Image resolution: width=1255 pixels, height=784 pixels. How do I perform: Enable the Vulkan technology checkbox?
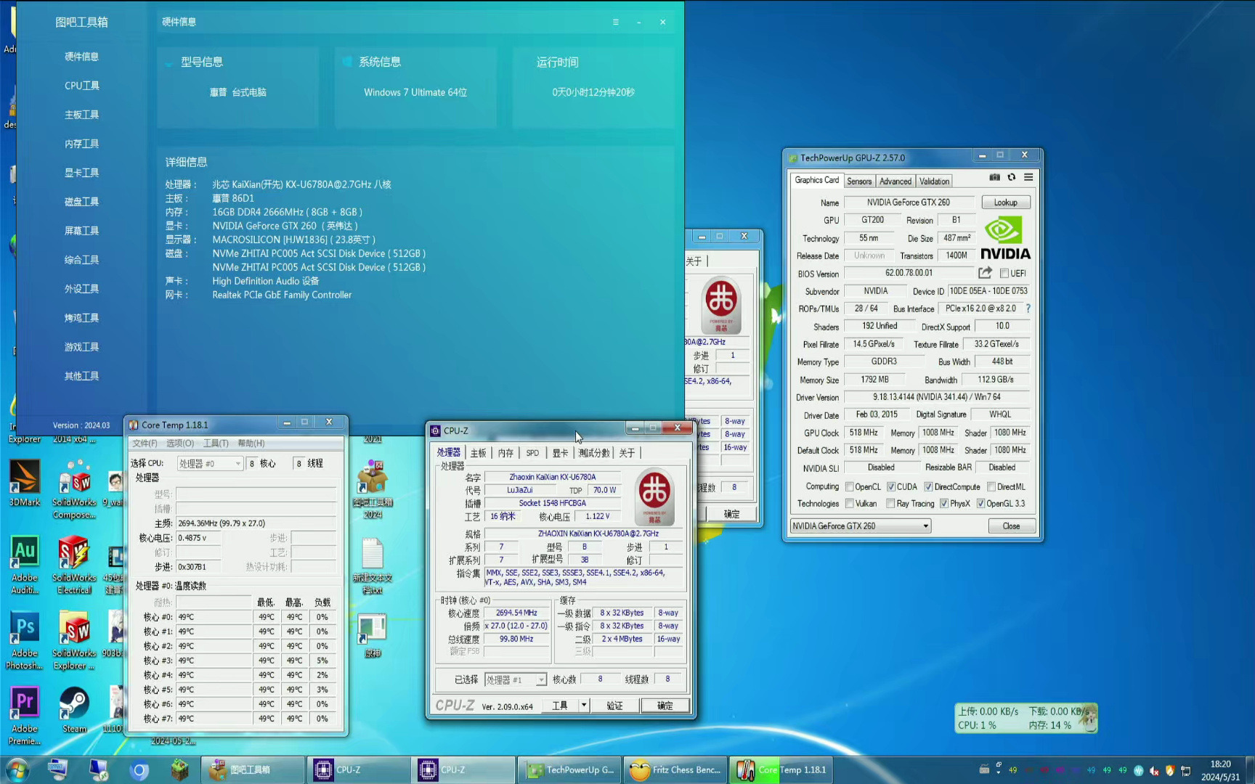[849, 503]
